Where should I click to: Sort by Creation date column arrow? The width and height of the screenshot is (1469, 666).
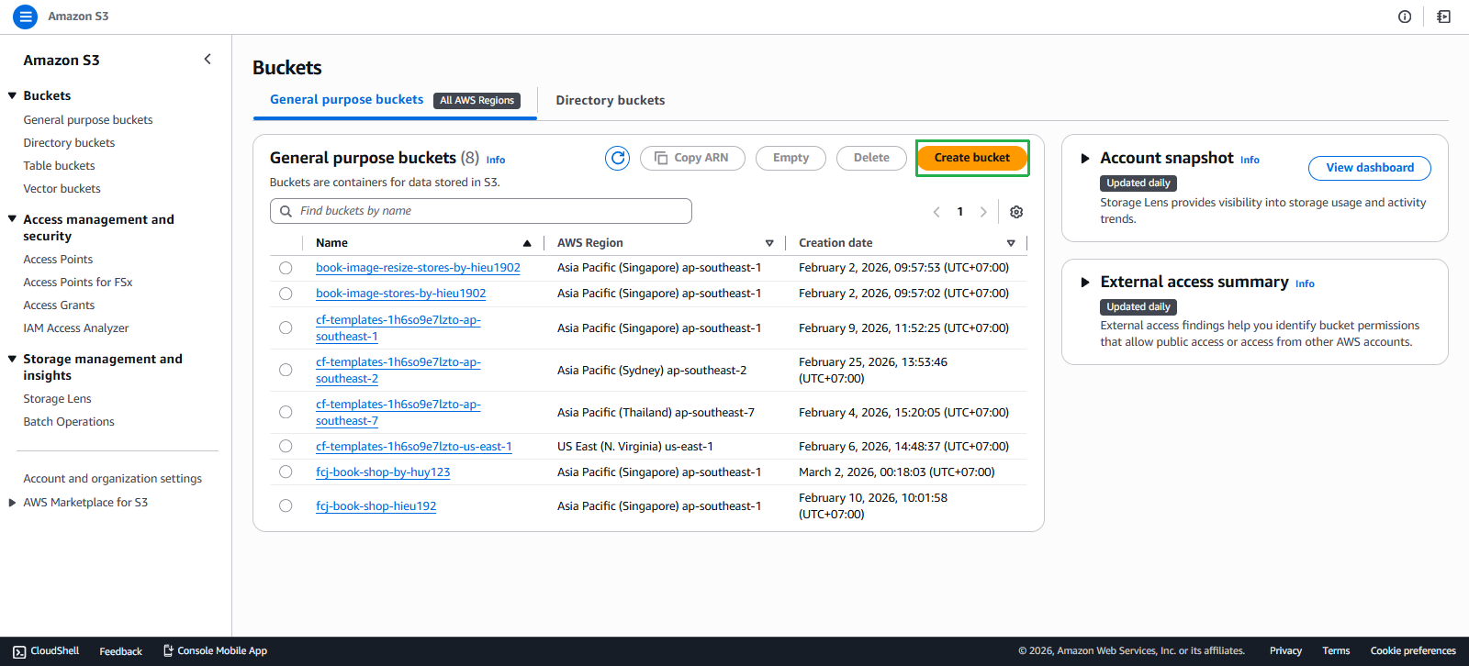pyautogui.click(x=1011, y=243)
